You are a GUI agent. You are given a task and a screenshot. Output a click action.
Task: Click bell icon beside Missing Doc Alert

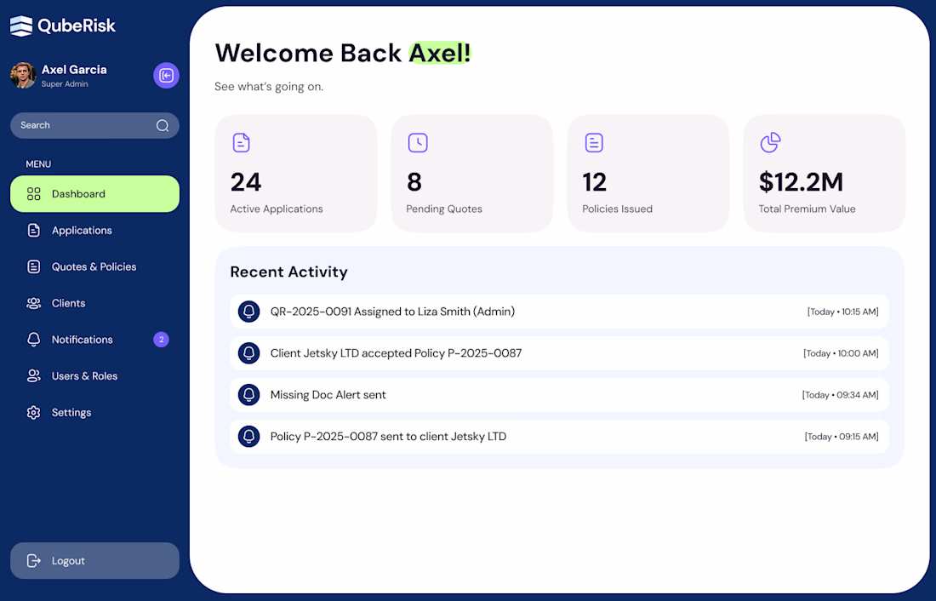249,395
